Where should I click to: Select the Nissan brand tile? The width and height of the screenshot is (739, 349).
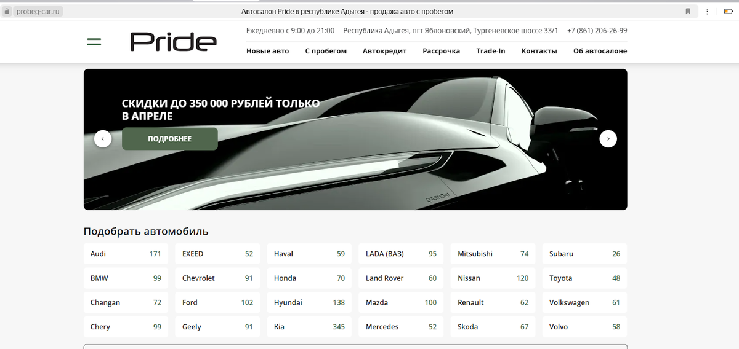pyautogui.click(x=493, y=278)
